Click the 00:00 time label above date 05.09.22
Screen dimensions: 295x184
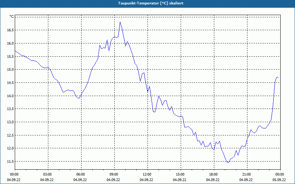coord(280,174)
